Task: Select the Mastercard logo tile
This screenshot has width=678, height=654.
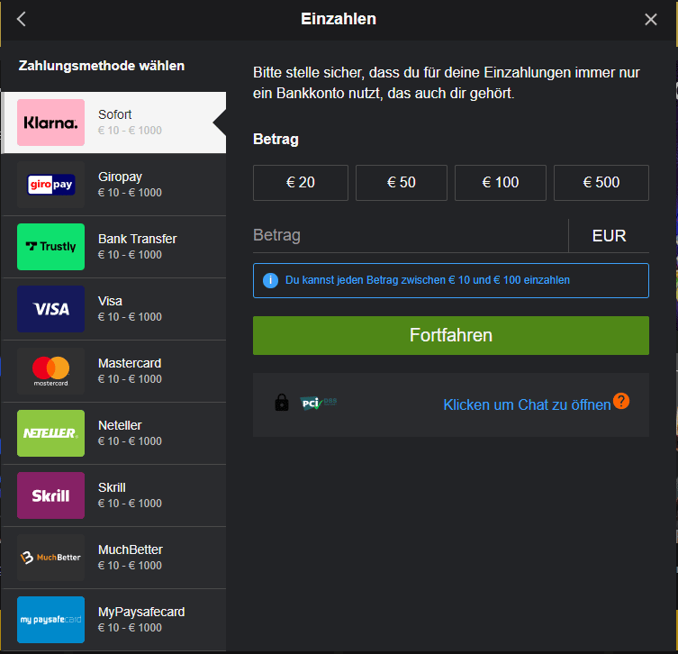Action: (x=50, y=371)
